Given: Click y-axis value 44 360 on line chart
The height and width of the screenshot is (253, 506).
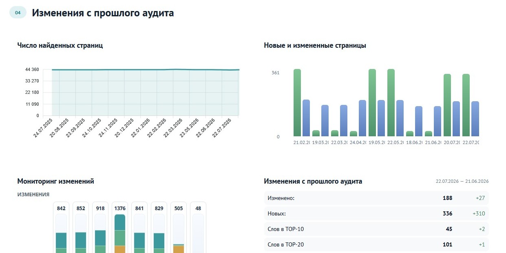Looking at the screenshot, I should point(32,69).
